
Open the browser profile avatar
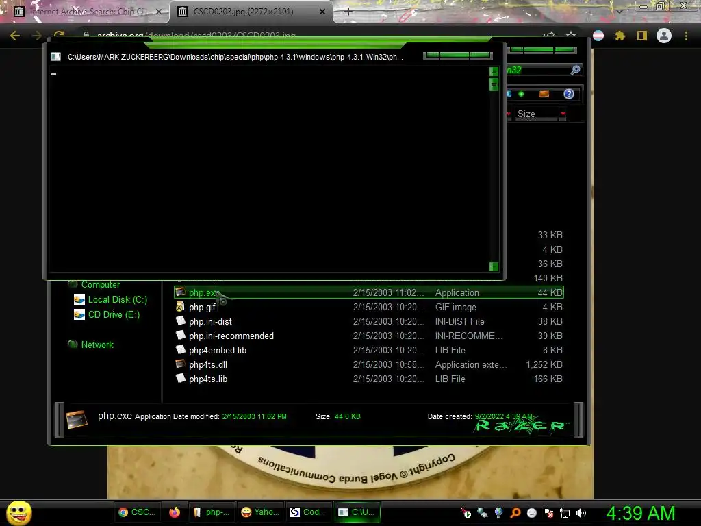pos(664,36)
